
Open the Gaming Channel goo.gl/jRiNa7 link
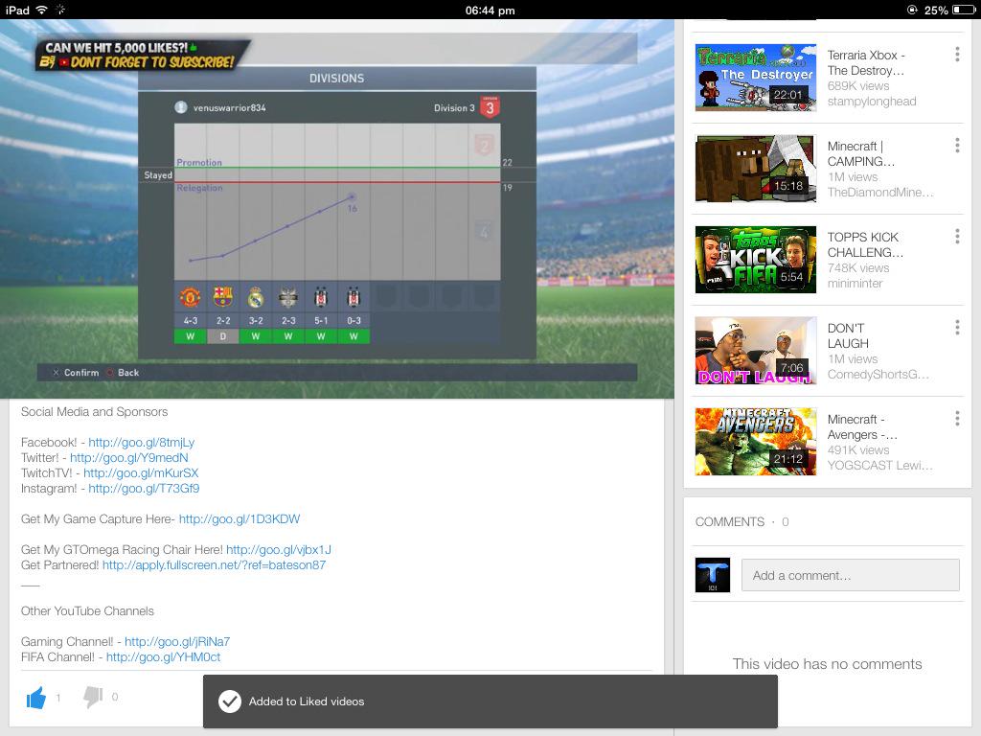[x=177, y=641]
